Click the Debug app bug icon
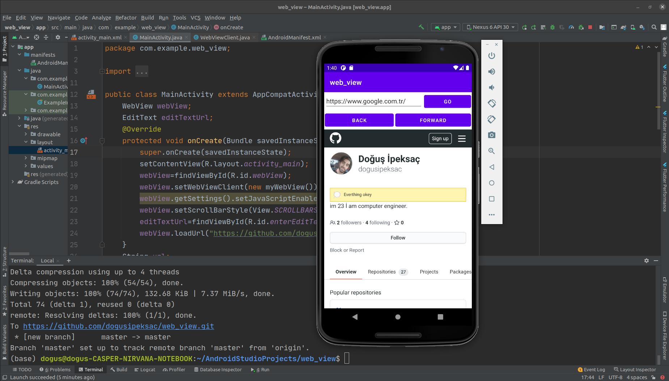669x381 pixels. point(552,27)
